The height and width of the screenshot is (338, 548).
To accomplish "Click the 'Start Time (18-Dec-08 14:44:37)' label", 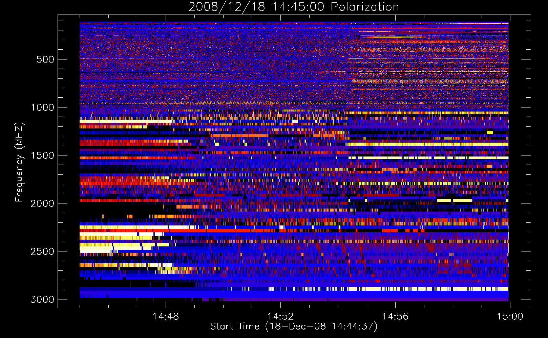I will pos(294,327).
